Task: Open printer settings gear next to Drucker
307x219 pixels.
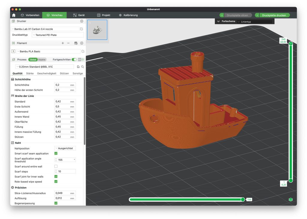Action: [82, 21]
